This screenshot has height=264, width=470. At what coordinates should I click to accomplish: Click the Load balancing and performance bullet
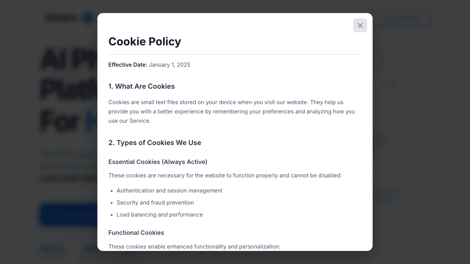click(x=160, y=214)
